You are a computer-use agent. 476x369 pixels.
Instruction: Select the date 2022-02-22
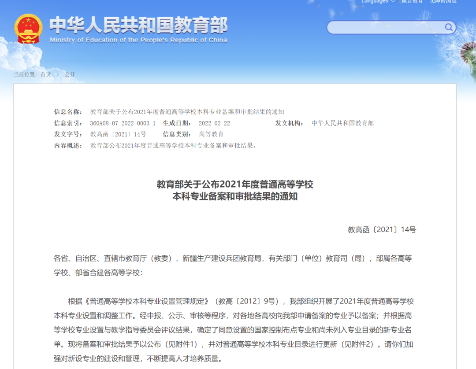click(x=214, y=123)
